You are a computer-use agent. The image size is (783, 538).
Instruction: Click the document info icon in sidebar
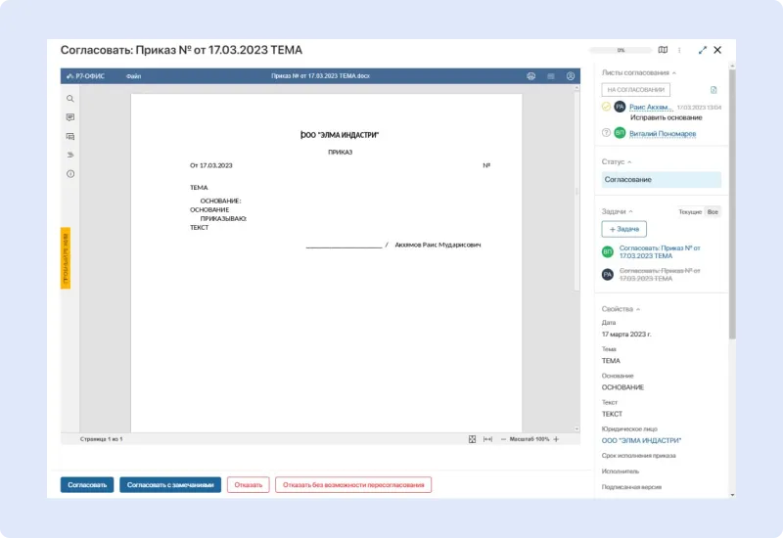click(x=70, y=173)
